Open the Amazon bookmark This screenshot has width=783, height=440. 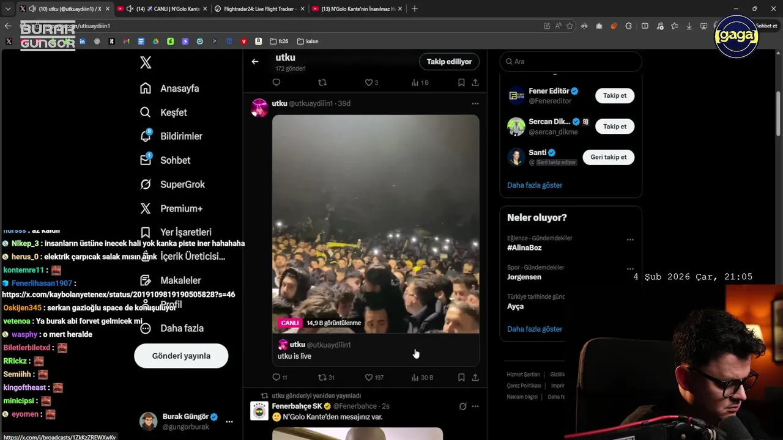click(259, 42)
